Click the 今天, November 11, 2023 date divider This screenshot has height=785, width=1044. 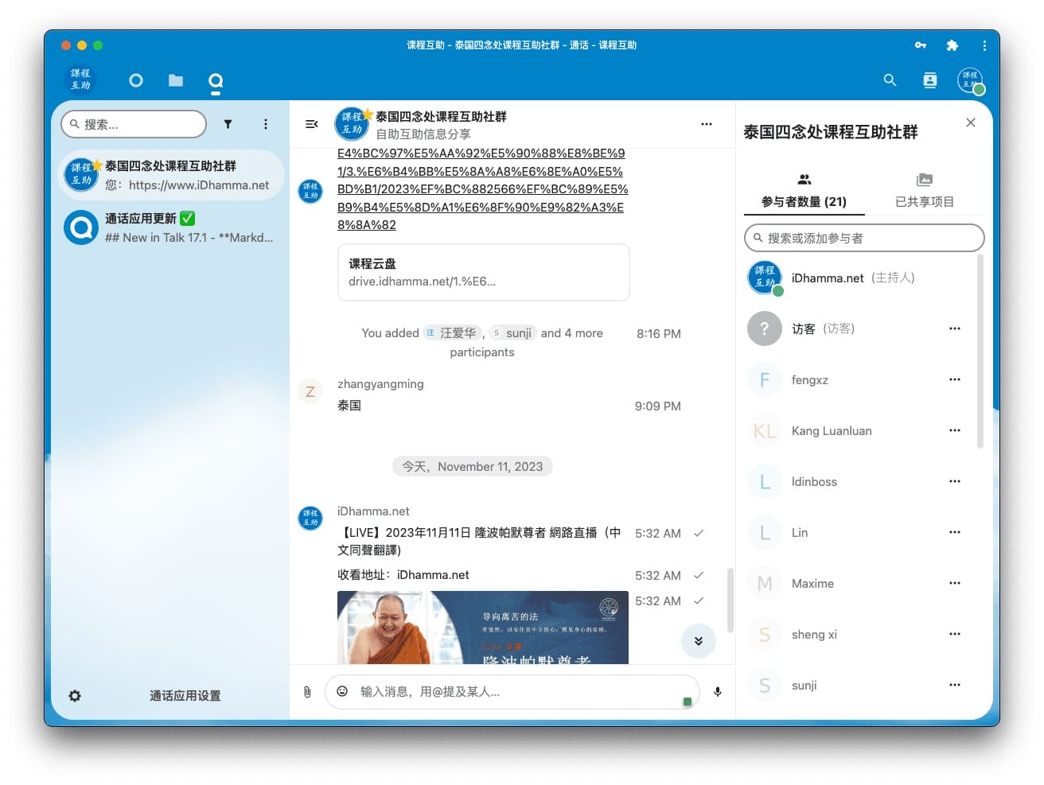tap(473, 467)
